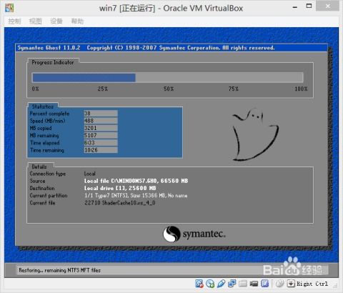Maximize the VirtualBox window
343x293 pixels.
click(x=309, y=6)
